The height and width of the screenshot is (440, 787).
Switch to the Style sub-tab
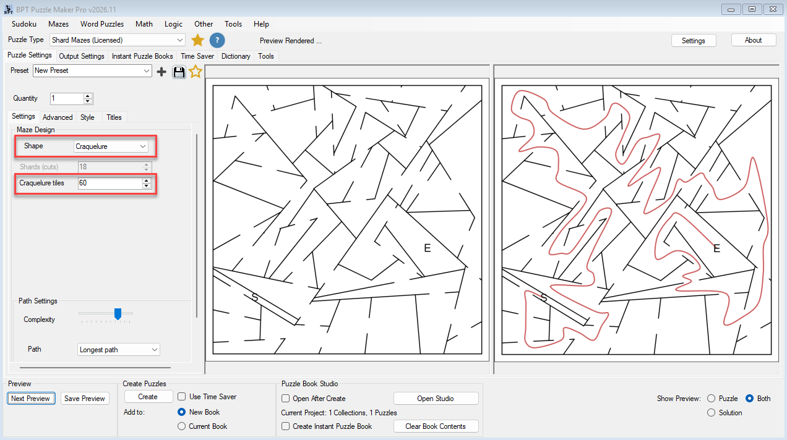pyautogui.click(x=87, y=117)
